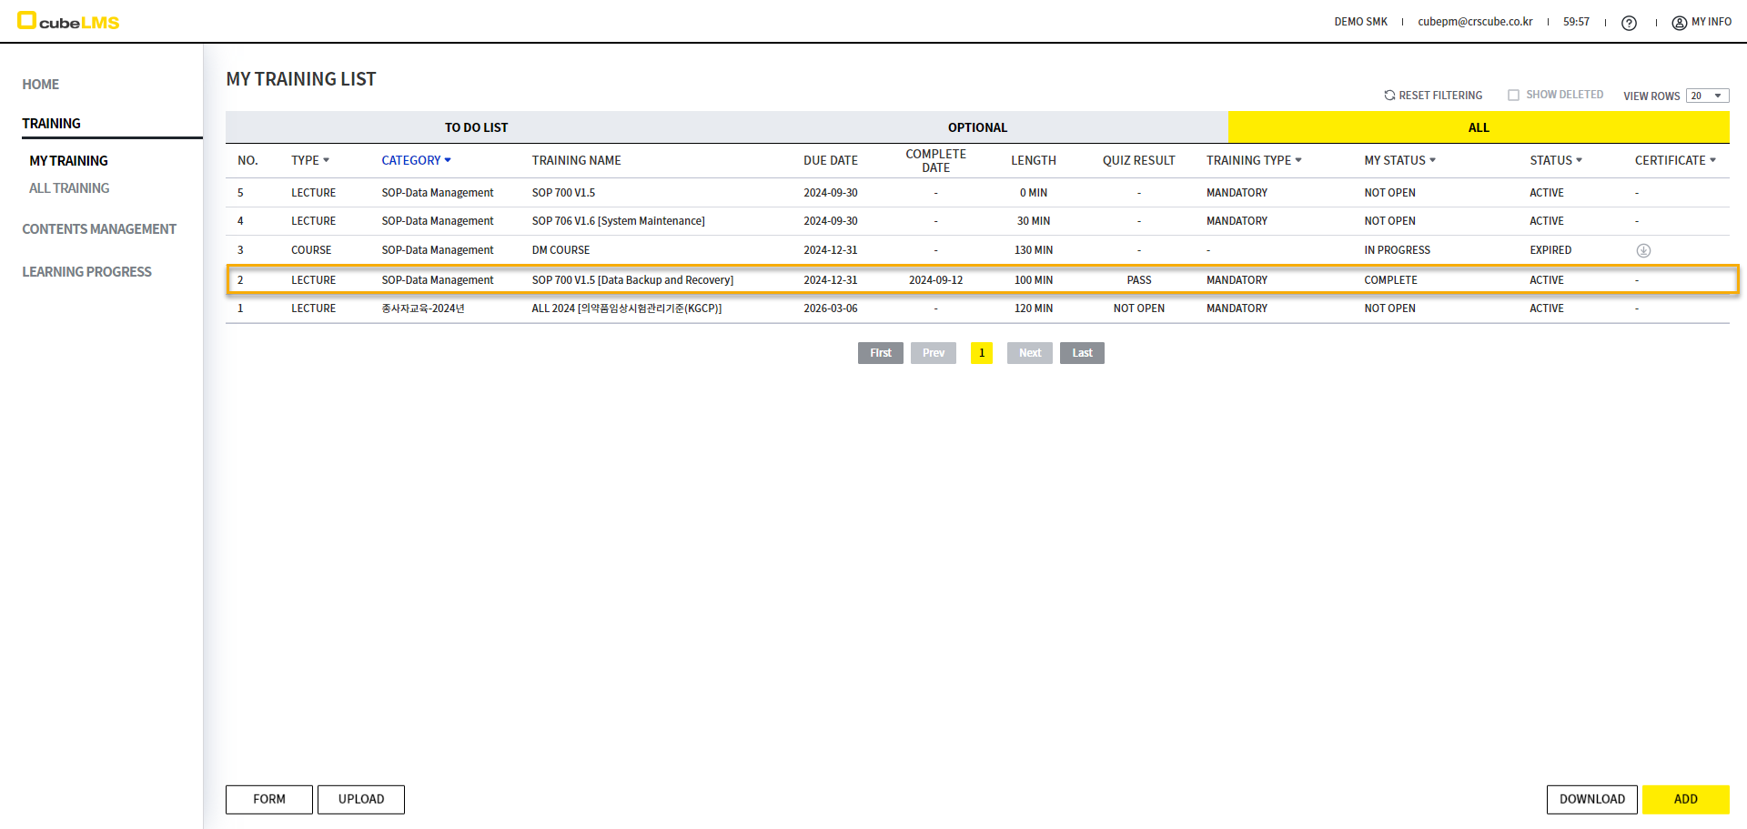
Task: Open the View Rows dropdown
Action: [x=1707, y=96]
